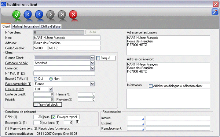Viewport: 220px width, 137px height.
Task: Click the Remplacement responsable code field
Action: [136, 128]
